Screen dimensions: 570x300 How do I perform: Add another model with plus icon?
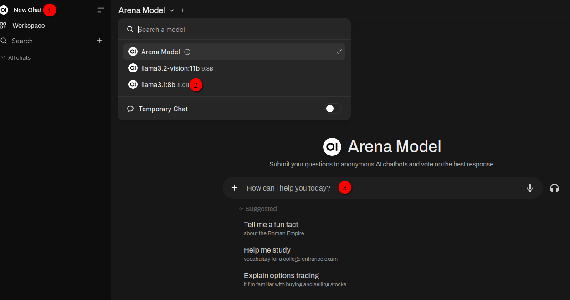click(182, 10)
